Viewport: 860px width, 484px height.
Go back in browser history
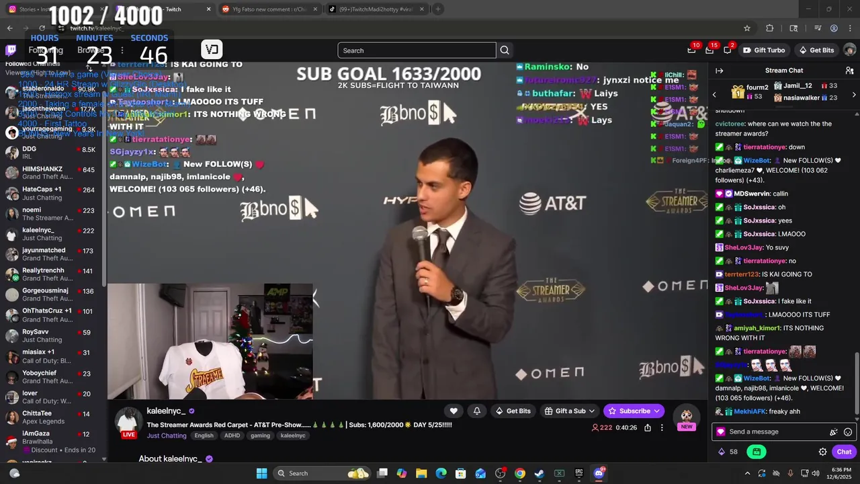pos(9,28)
